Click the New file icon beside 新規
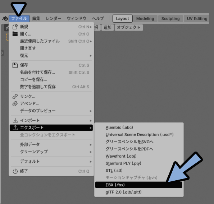This screenshot has height=204, width=214. 15,27
